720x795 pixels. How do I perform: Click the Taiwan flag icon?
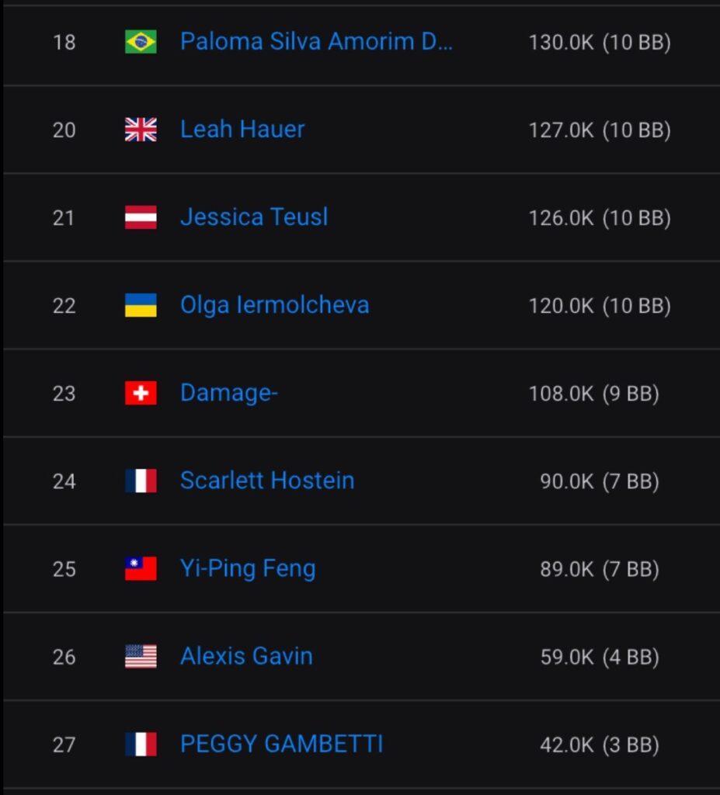click(x=141, y=569)
